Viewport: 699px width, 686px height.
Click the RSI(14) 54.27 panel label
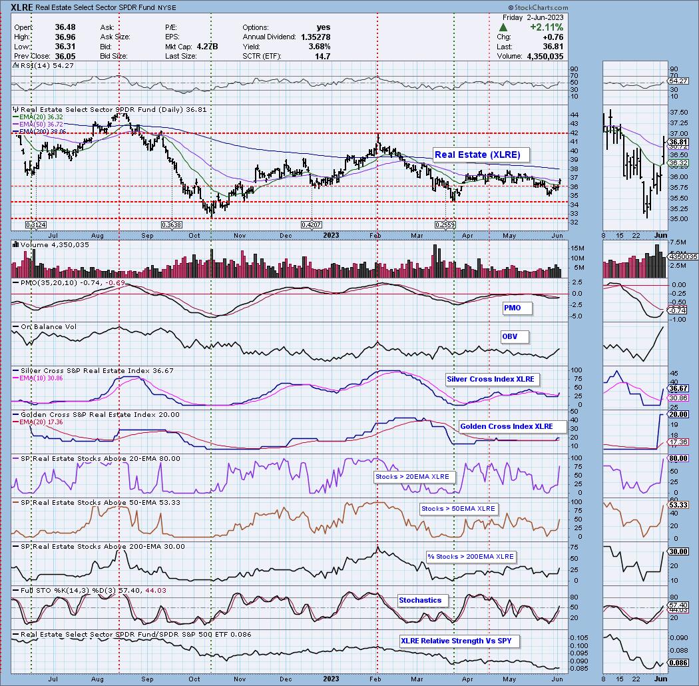(x=43, y=65)
